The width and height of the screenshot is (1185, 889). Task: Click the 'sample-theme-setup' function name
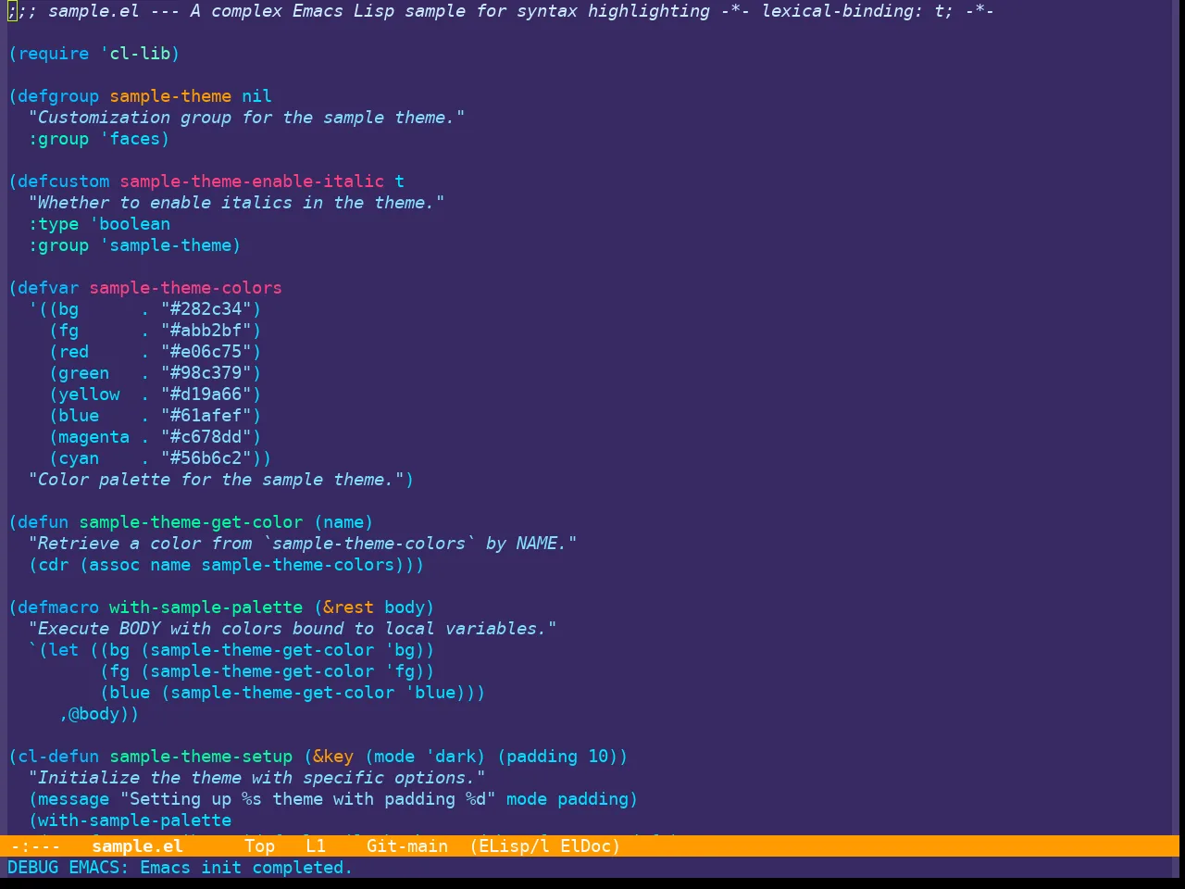pyautogui.click(x=201, y=757)
